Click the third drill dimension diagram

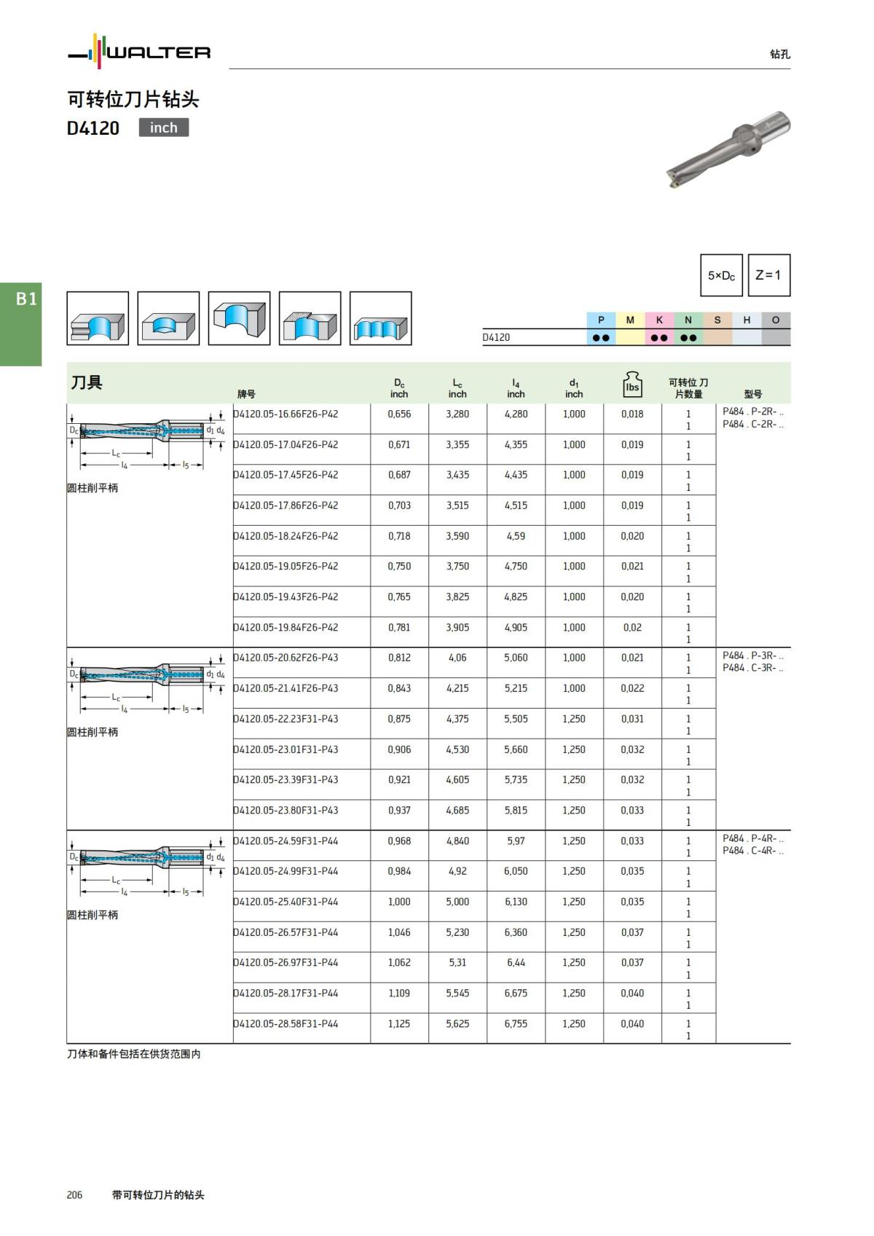[146, 866]
